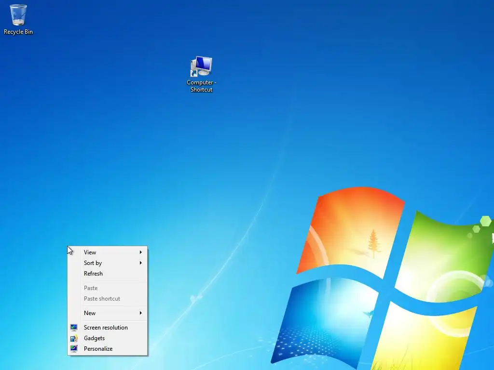Image resolution: width=494 pixels, height=370 pixels.
Task: Click the Screen resolution monitor icon
Action: [x=74, y=328]
